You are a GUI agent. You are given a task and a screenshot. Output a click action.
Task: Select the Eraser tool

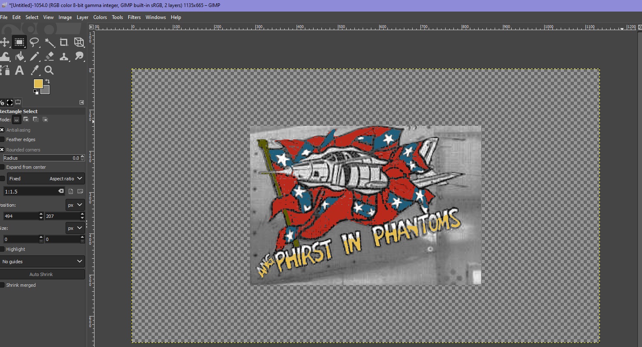coord(50,57)
